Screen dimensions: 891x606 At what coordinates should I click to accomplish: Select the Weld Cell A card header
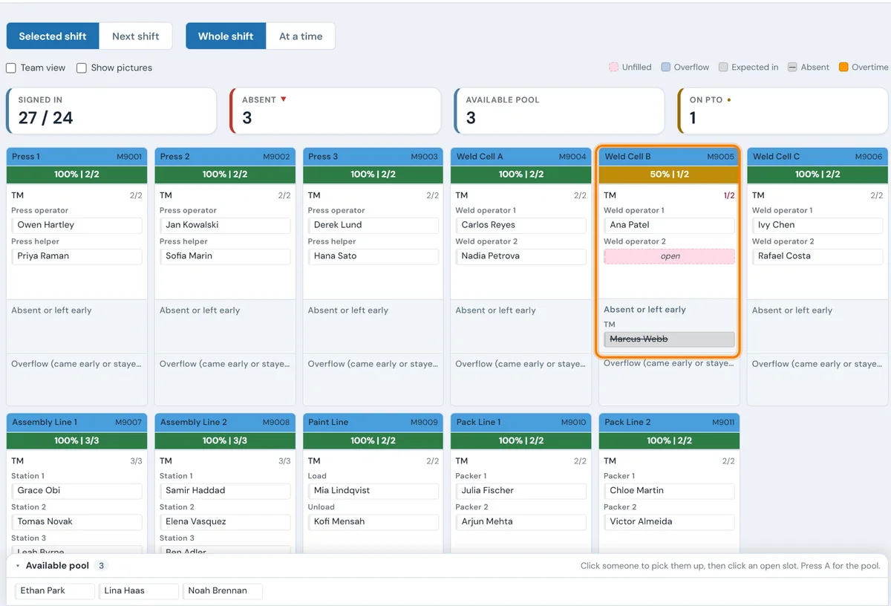[521, 157]
